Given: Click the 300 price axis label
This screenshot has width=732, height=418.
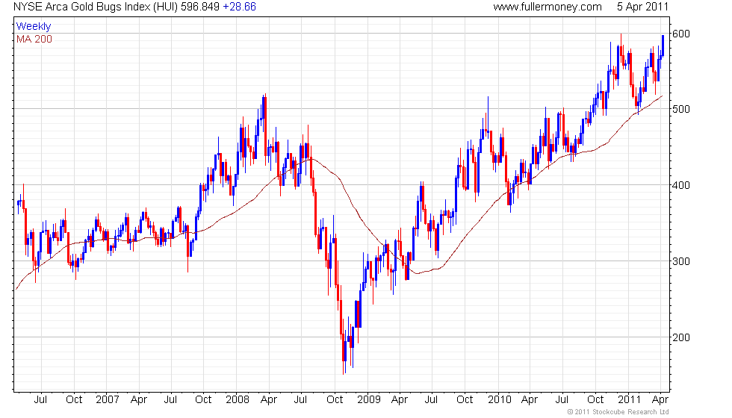Looking at the screenshot, I should [680, 261].
